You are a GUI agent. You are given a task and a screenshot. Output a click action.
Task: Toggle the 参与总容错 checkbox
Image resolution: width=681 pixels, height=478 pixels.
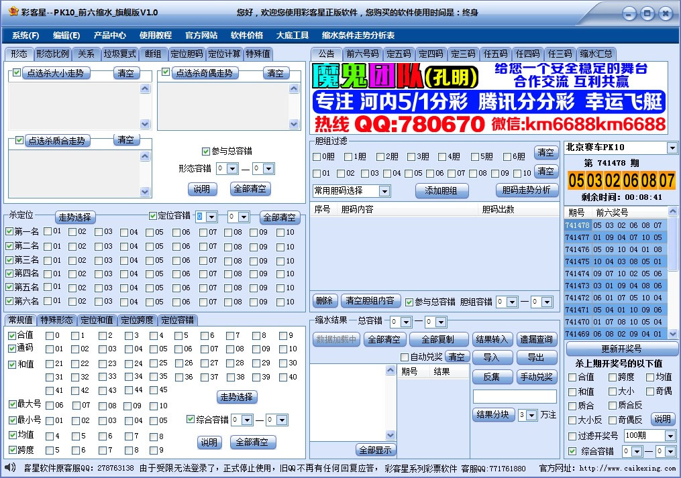pos(207,150)
